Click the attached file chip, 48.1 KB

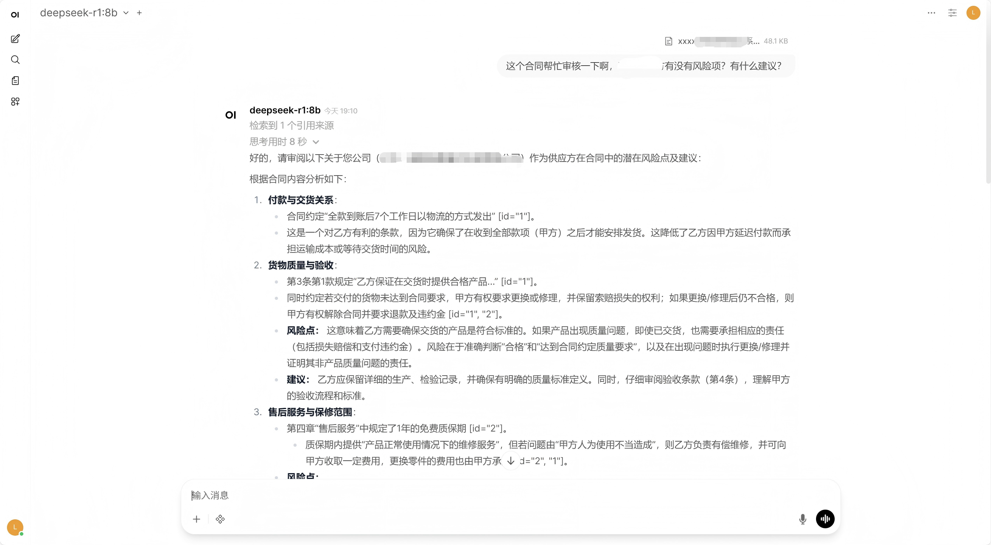727,41
